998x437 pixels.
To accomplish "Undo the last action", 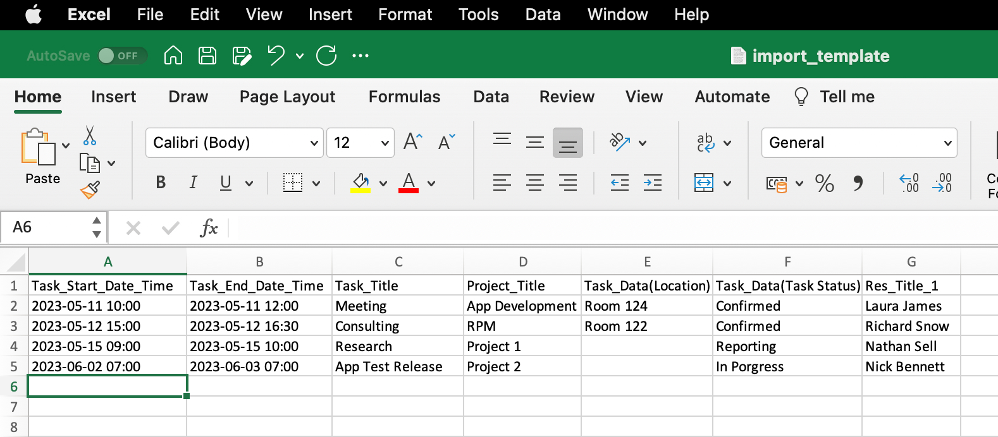I will [x=276, y=56].
